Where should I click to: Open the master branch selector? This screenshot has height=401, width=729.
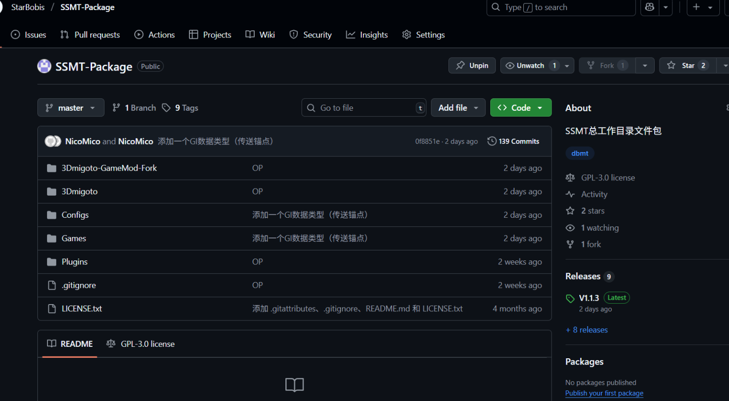point(71,107)
